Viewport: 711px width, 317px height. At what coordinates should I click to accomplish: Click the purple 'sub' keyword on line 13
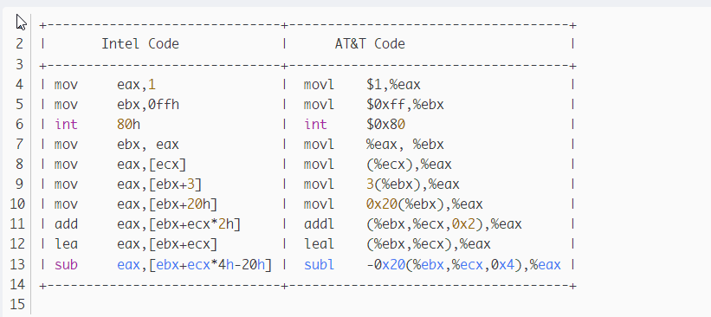click(66, 264)
